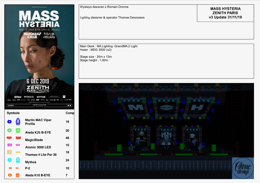Click the 'Lighting desisner & operator Thomas Desrosiers' line
The image size is (260, 183).
click(112, 17)
